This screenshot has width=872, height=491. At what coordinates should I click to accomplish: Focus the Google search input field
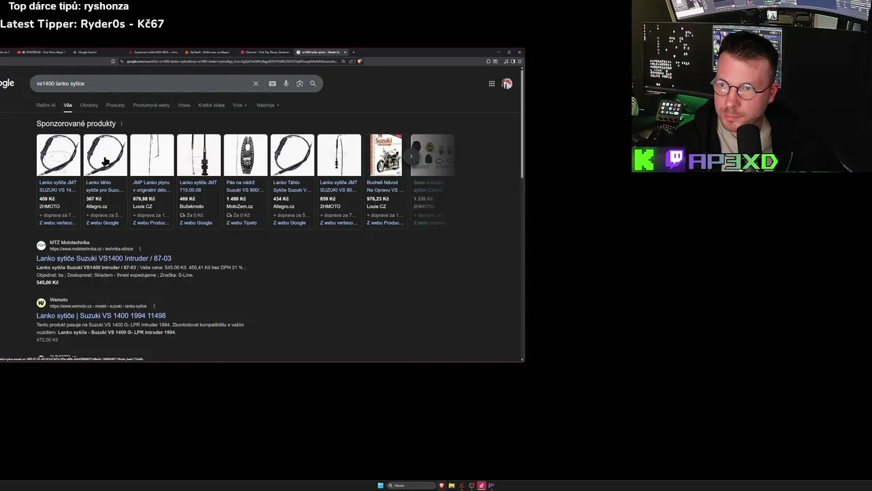coord(142,83)
